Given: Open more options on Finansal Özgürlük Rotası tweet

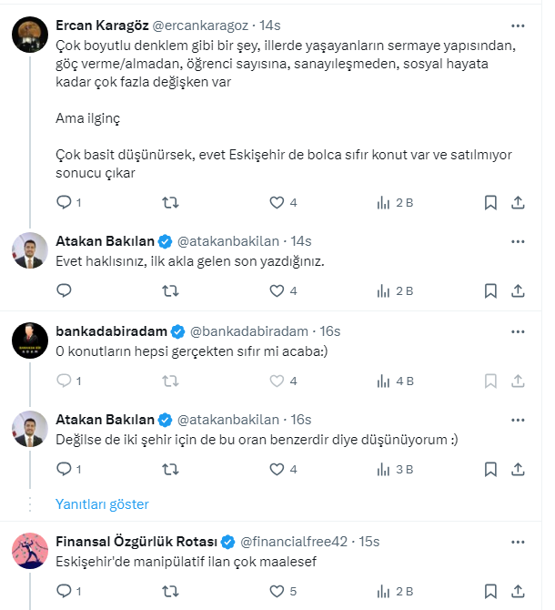Looking at the screenshot, I should tap(517, 541).
